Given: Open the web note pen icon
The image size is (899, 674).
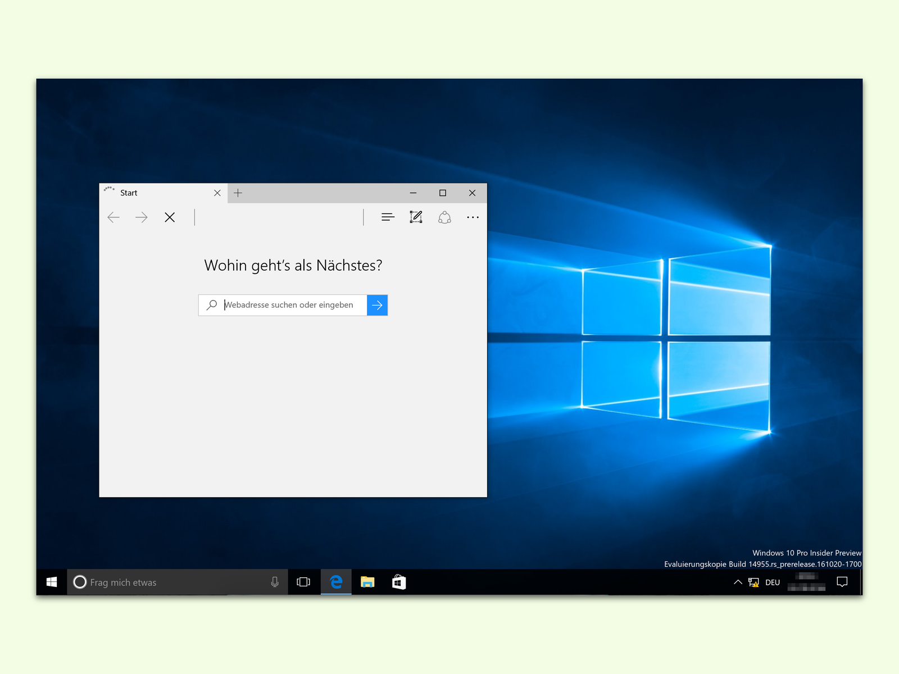Looking at the screenshot, I should point(416,217).
